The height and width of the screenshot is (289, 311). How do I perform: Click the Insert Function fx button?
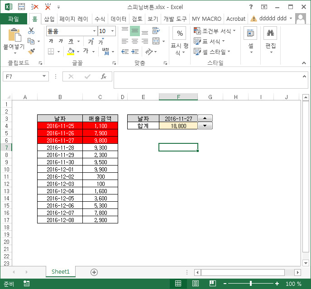(104, 76)
